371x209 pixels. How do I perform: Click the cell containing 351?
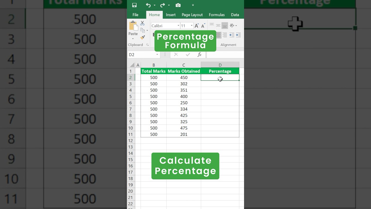pos(184,90)
